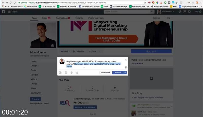Switch to the Insights tab
Screen dimensions: 203x117
click(x=79, y=18)
